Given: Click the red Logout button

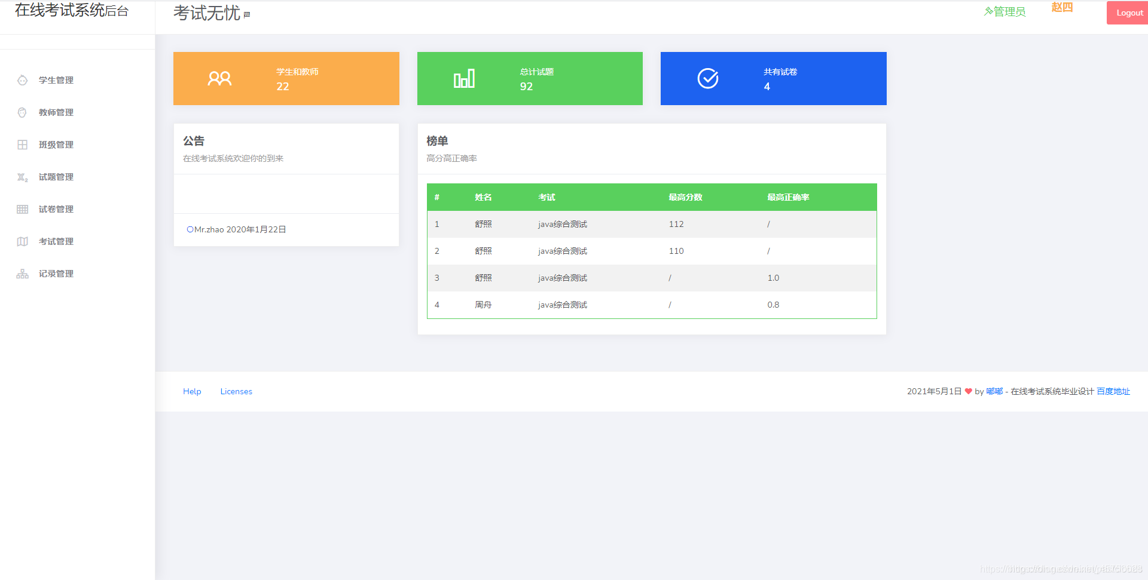Looking at the screenshot, I should pos(1128,13).
